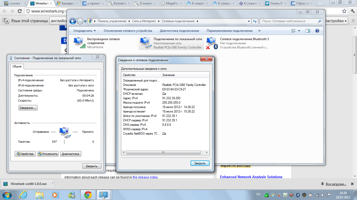Click the Отключить button

tap(48, 154)
